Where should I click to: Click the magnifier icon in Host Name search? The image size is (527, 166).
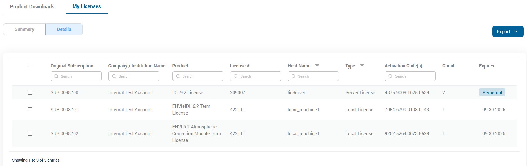293,76
